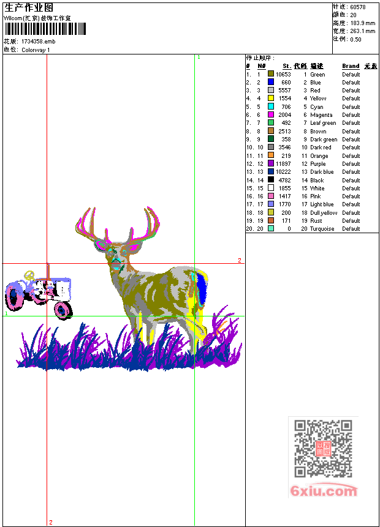Click the 'Dark blue' color name
Image resolution: width=380 pixels, height=527 pixels.
pyautogui.click(x=322, y=172)
